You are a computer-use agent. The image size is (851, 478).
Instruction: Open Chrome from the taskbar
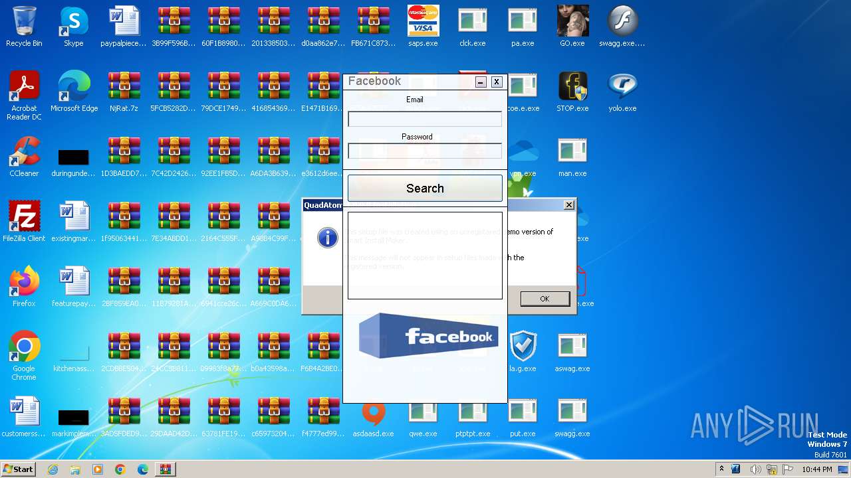pyautogui.click(x=120, y=469)
